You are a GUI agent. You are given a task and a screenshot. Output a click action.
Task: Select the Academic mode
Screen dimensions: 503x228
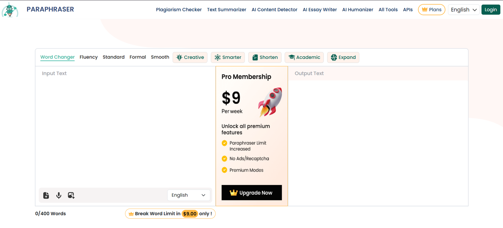pyautogui.click(x=304, y=57)
